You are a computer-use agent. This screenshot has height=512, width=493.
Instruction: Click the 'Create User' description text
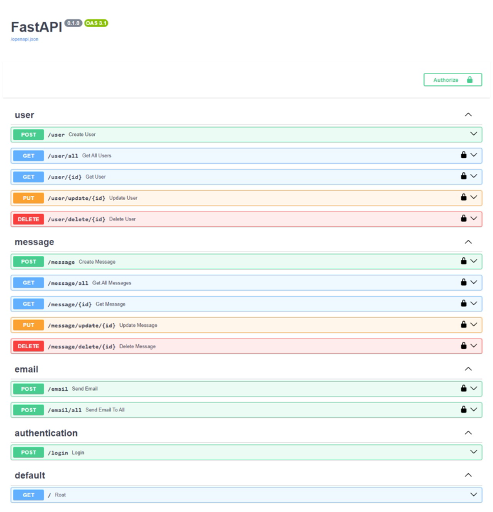[82, 135]
